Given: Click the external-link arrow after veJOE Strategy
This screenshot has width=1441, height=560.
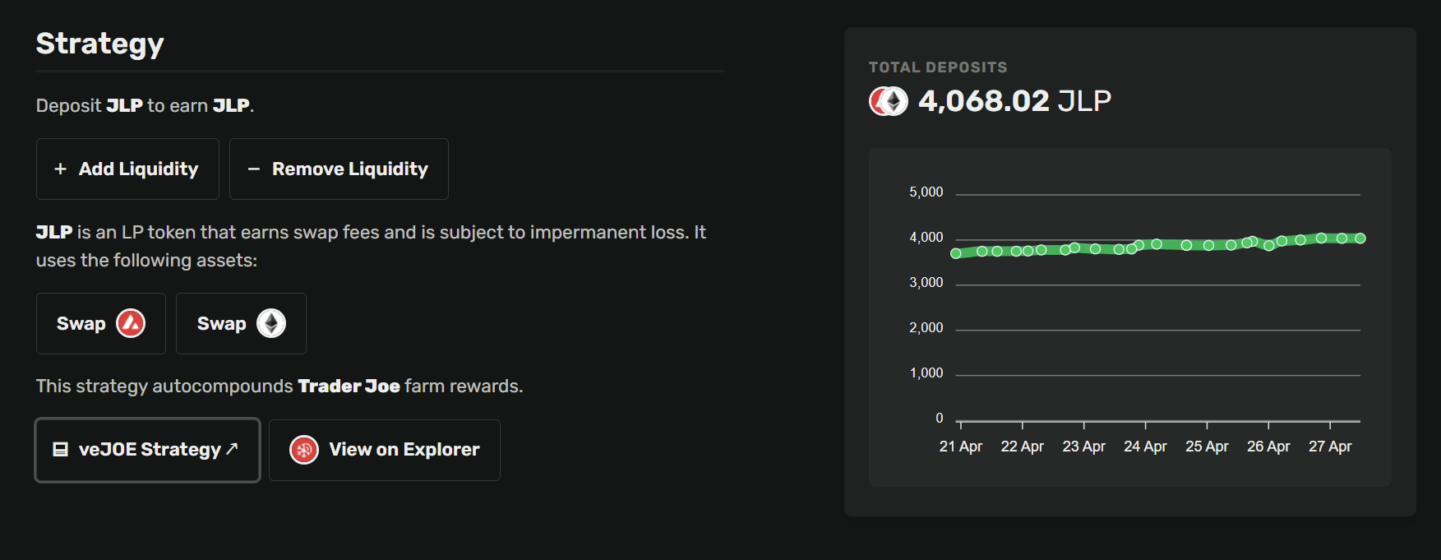Looking at the screenshot, I should point(233,448).
